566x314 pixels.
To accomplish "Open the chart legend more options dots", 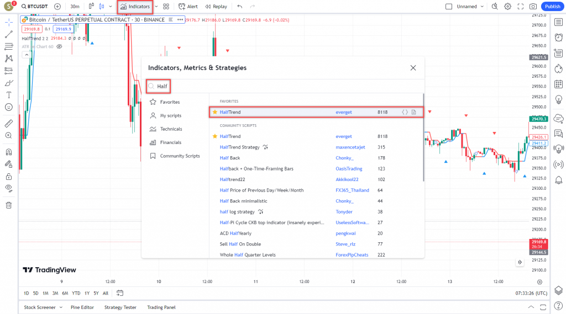I will (x=180, y=20).
